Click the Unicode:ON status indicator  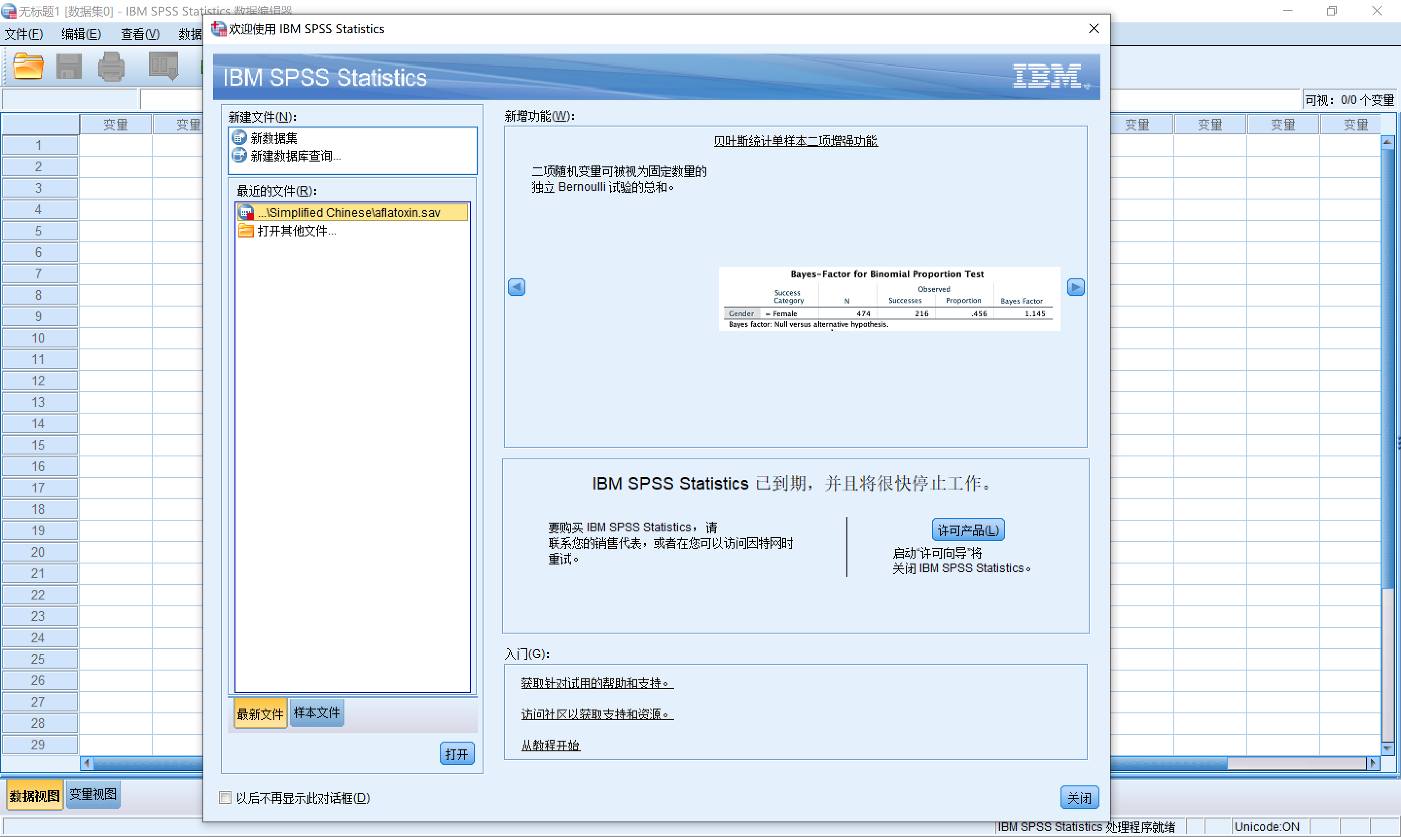[1266, 827]
